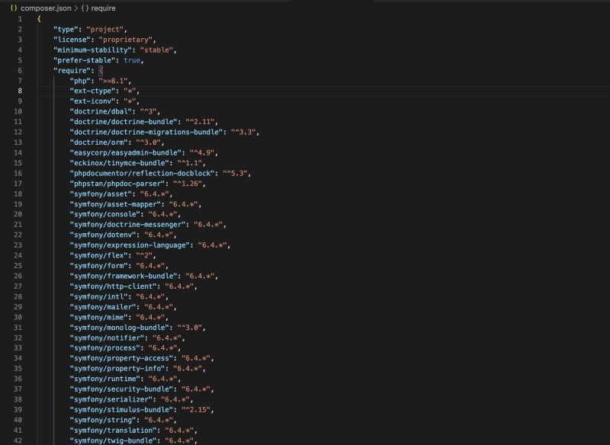Click the "symfony/http-client" key
This screenshot has width=610, height=445.
coord(113,287)
